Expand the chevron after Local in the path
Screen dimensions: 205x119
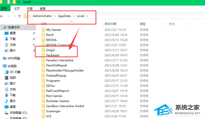click(87, 16)
